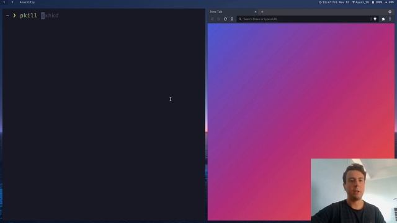Click the 60% indicator at the bar's end
The image size is (397, 223).
tap(390, 2)
